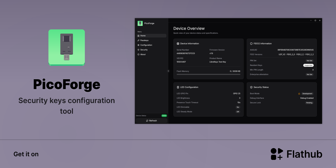The width and height of the screenshot is (336, 168).
Task: Open the About menu item
Action: tap(151, 54)
